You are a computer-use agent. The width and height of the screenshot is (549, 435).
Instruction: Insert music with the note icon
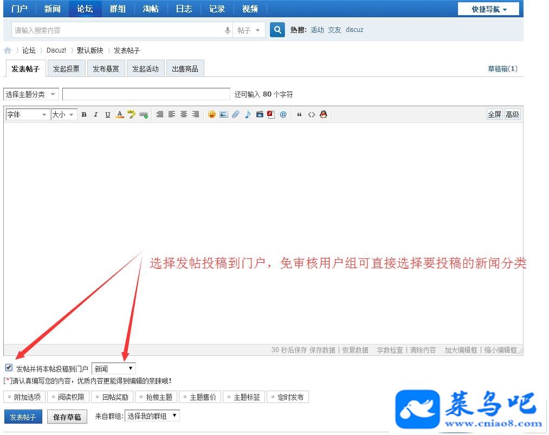pyautogui.click(x=248, y=114)
